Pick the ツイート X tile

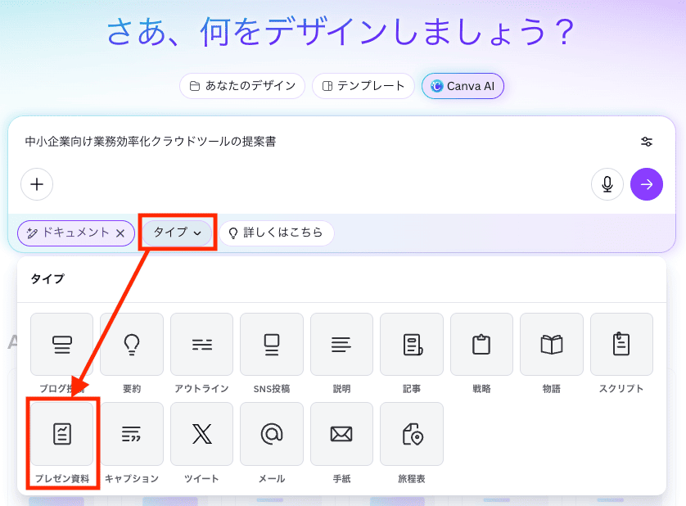pyautogui.click(x=201, y=434)
